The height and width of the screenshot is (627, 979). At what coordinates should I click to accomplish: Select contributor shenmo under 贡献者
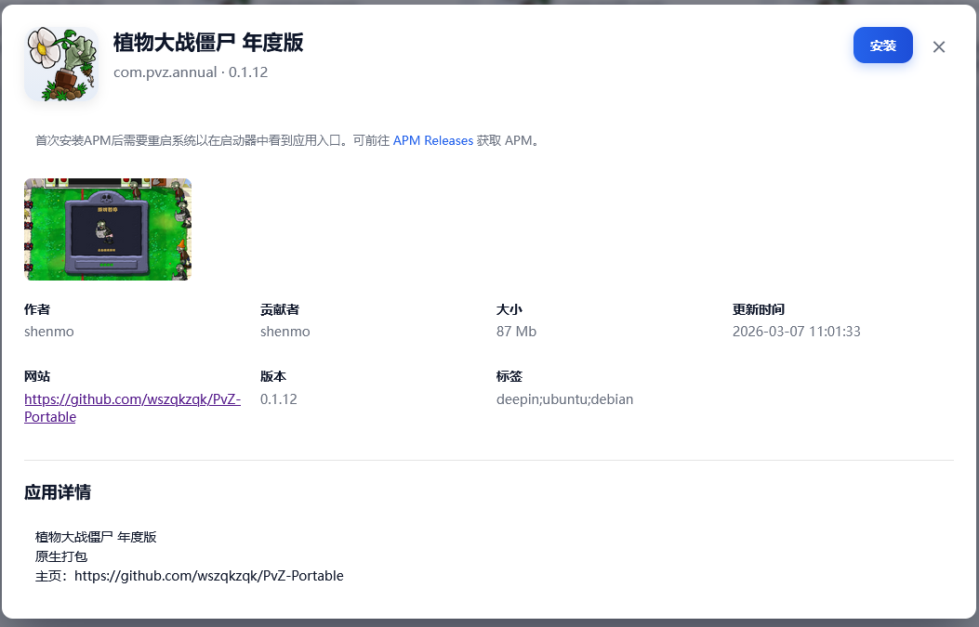(x=282, y=331)
